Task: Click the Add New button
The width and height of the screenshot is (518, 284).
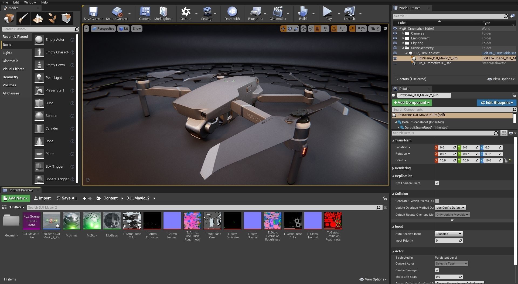Action: pyautogui.click(x=16, y=198)
